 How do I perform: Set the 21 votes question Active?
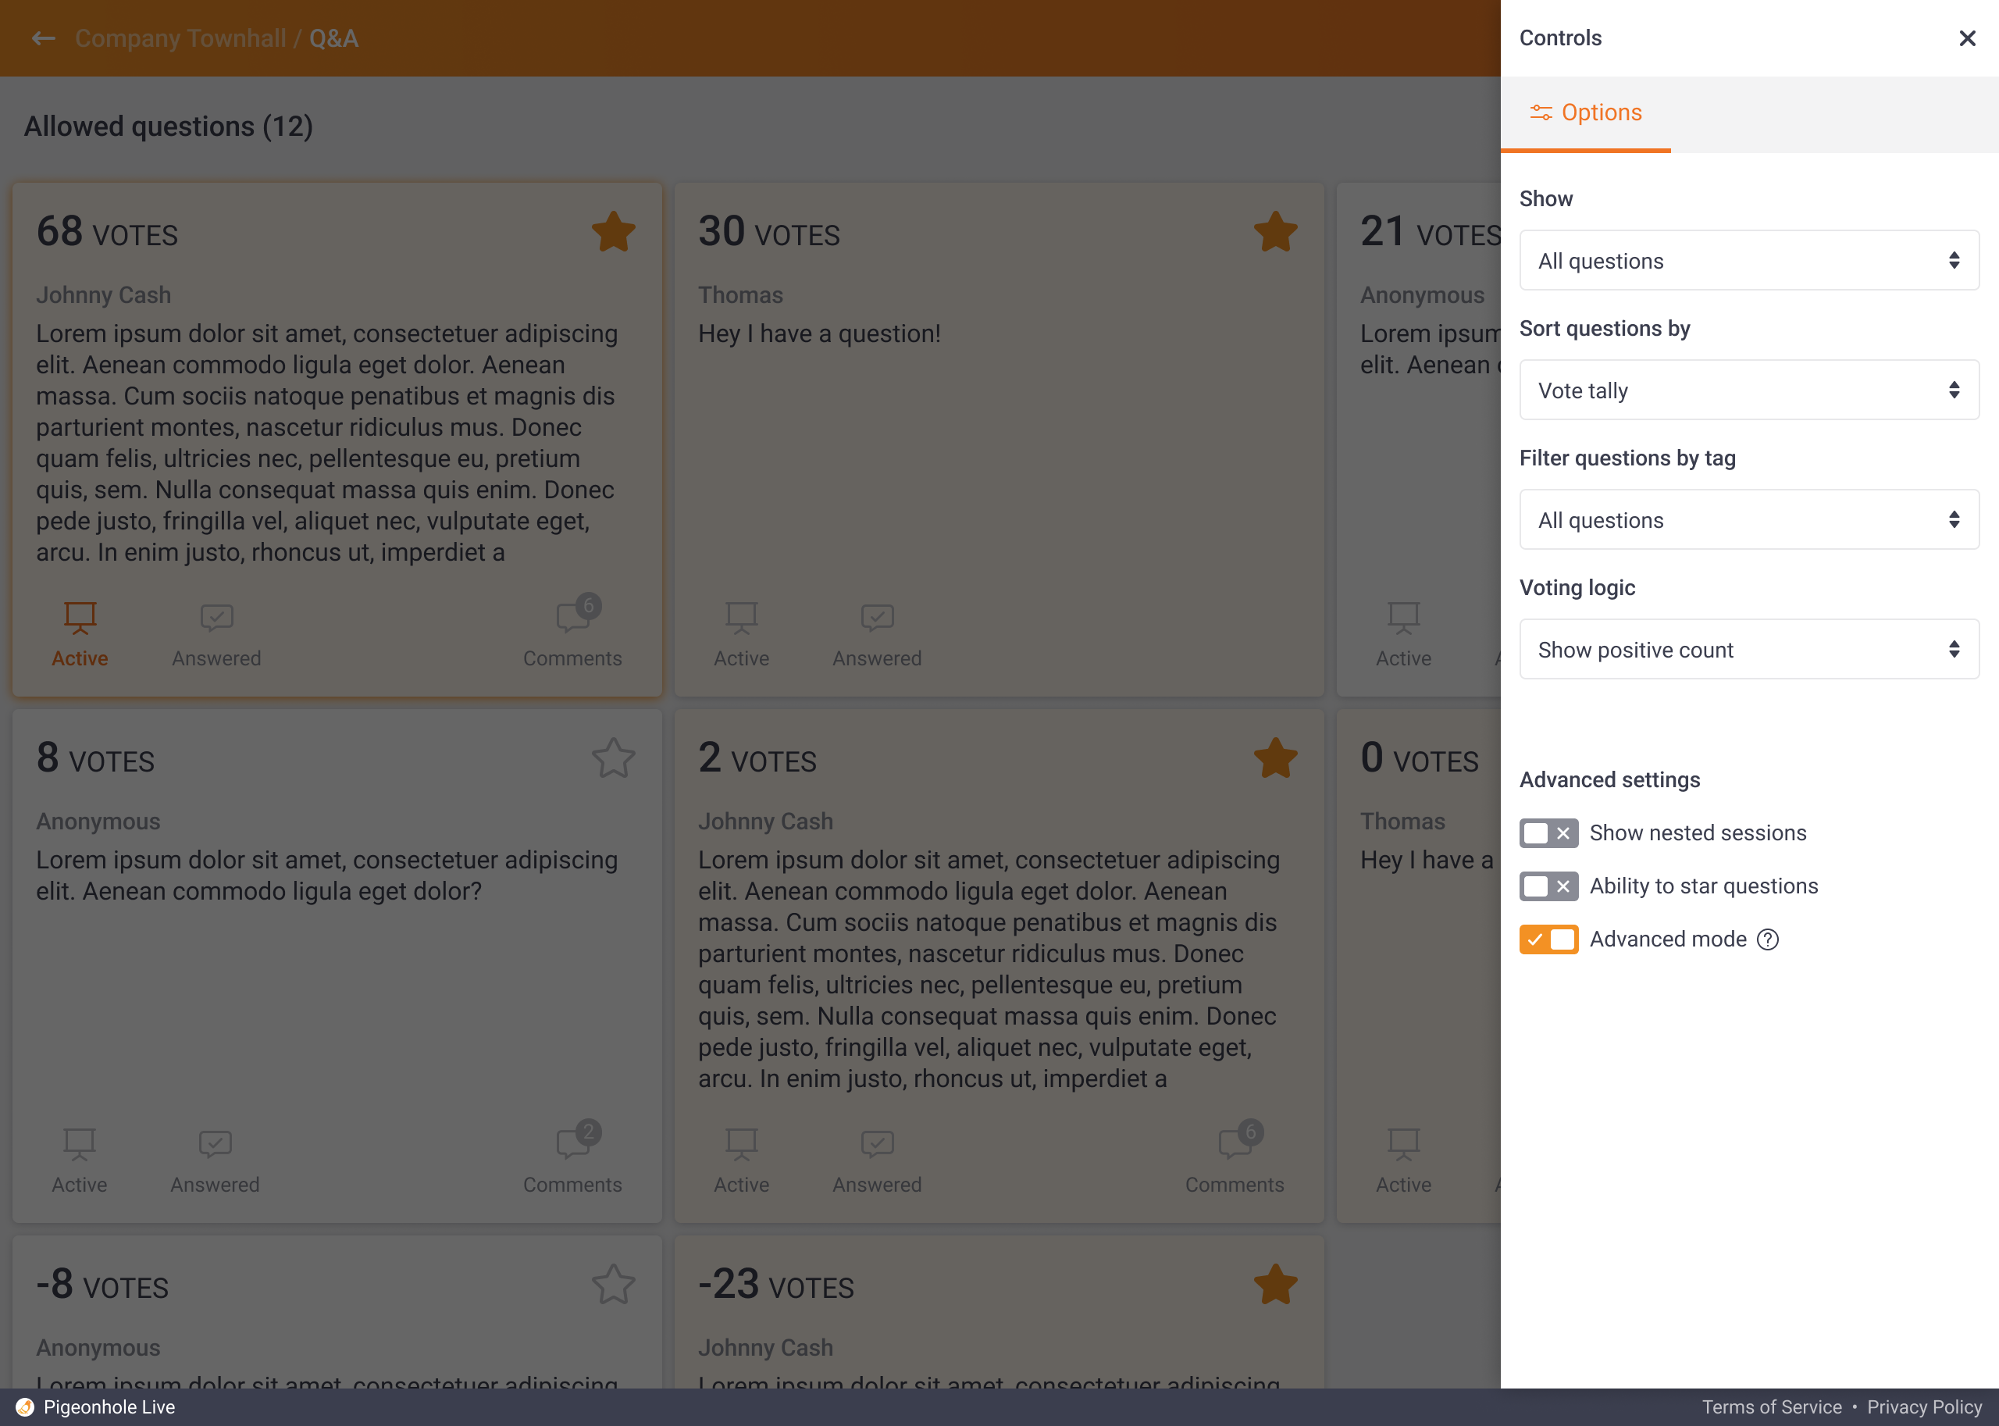pos(1403,635)
